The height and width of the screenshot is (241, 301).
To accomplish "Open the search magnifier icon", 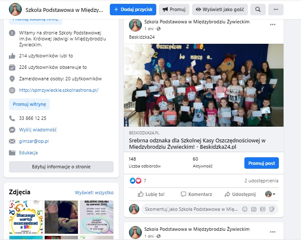I will tap(258, 10).
